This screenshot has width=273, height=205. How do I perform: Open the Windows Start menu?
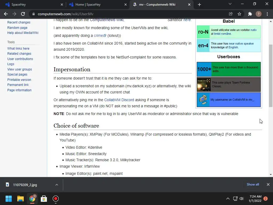pos(9,199)
